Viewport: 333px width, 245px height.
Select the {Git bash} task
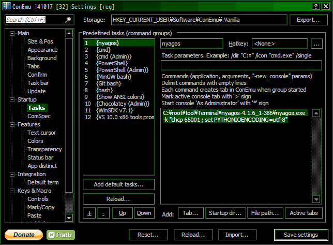coord(119,83)
